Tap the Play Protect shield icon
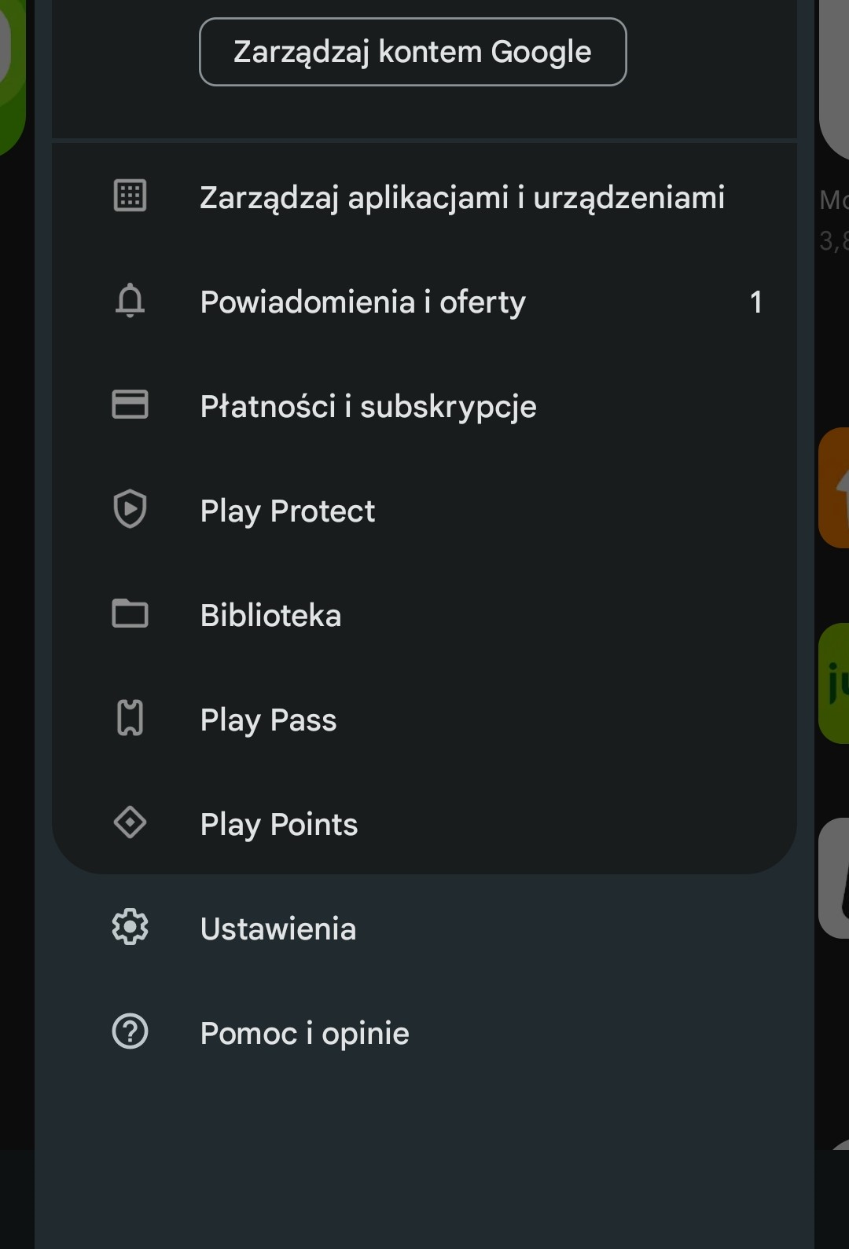This screenshot has height=1249, width=849. (x=130, y=510)
